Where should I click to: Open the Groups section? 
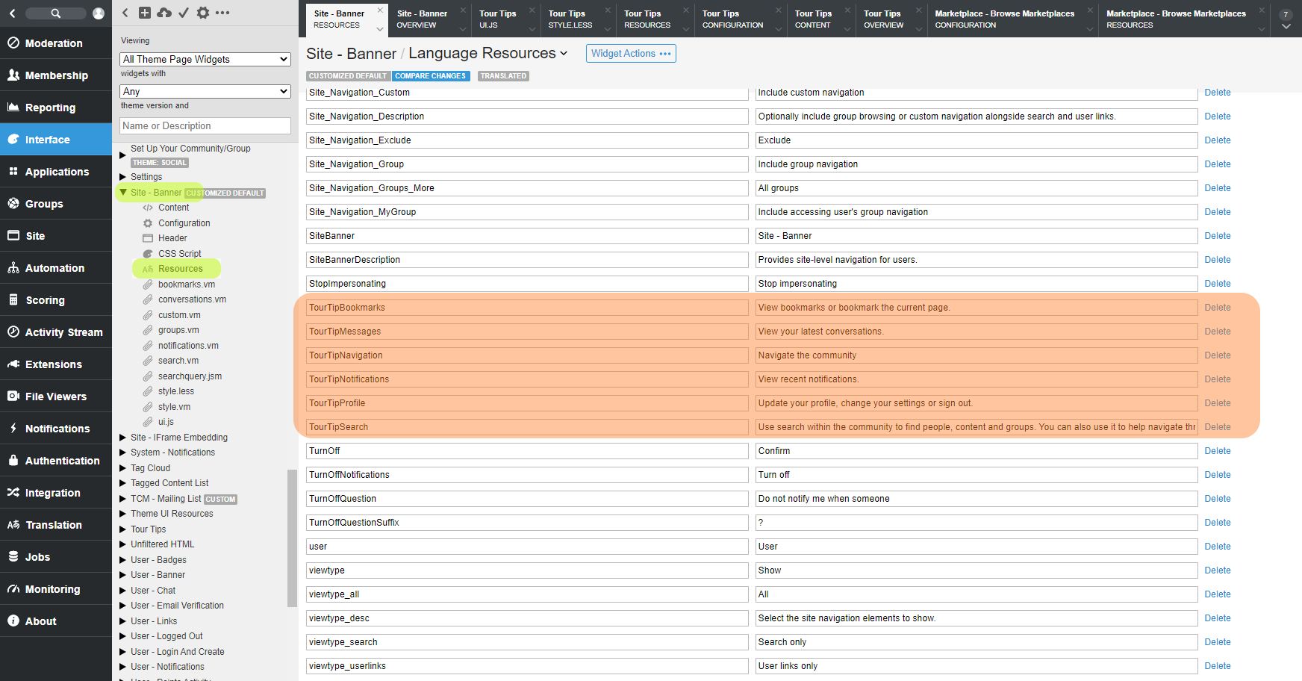pos(56,204)
